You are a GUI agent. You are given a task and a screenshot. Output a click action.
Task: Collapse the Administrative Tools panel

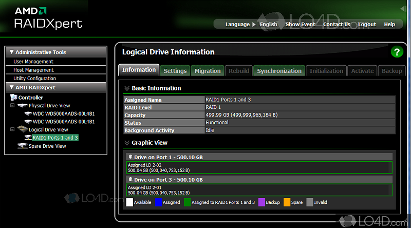(11, 52)
